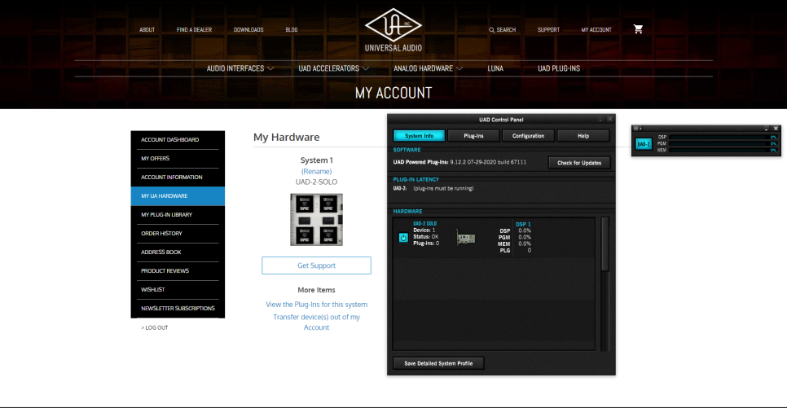Screen dimensions: 787x408
Task: Click the Status: OK text
Action: point(425,236)
